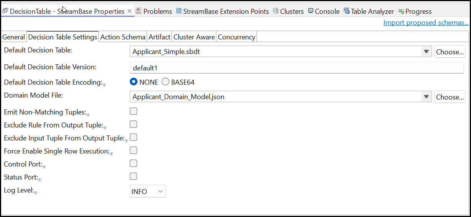Viewport: 471px width, 217px height.
Task: Click the Progress view icon
Action: coord(401,11)
